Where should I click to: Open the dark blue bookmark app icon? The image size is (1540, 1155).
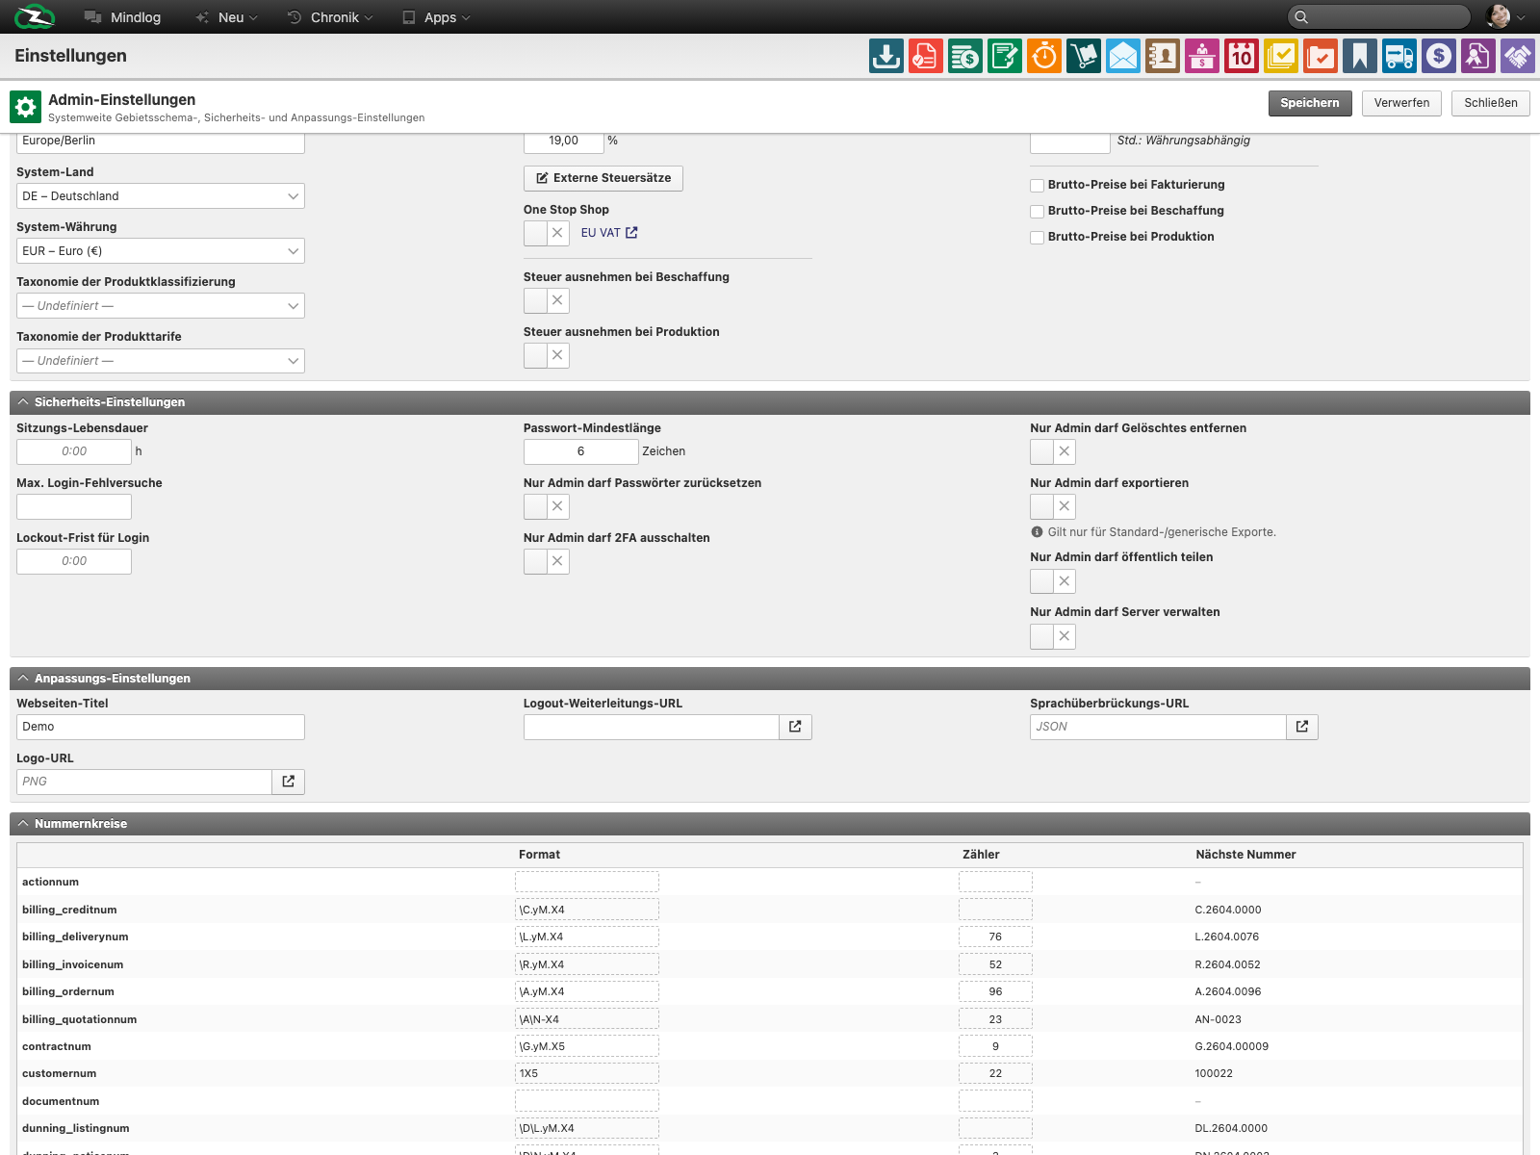pyautogui.click(x=1359, y=56)
